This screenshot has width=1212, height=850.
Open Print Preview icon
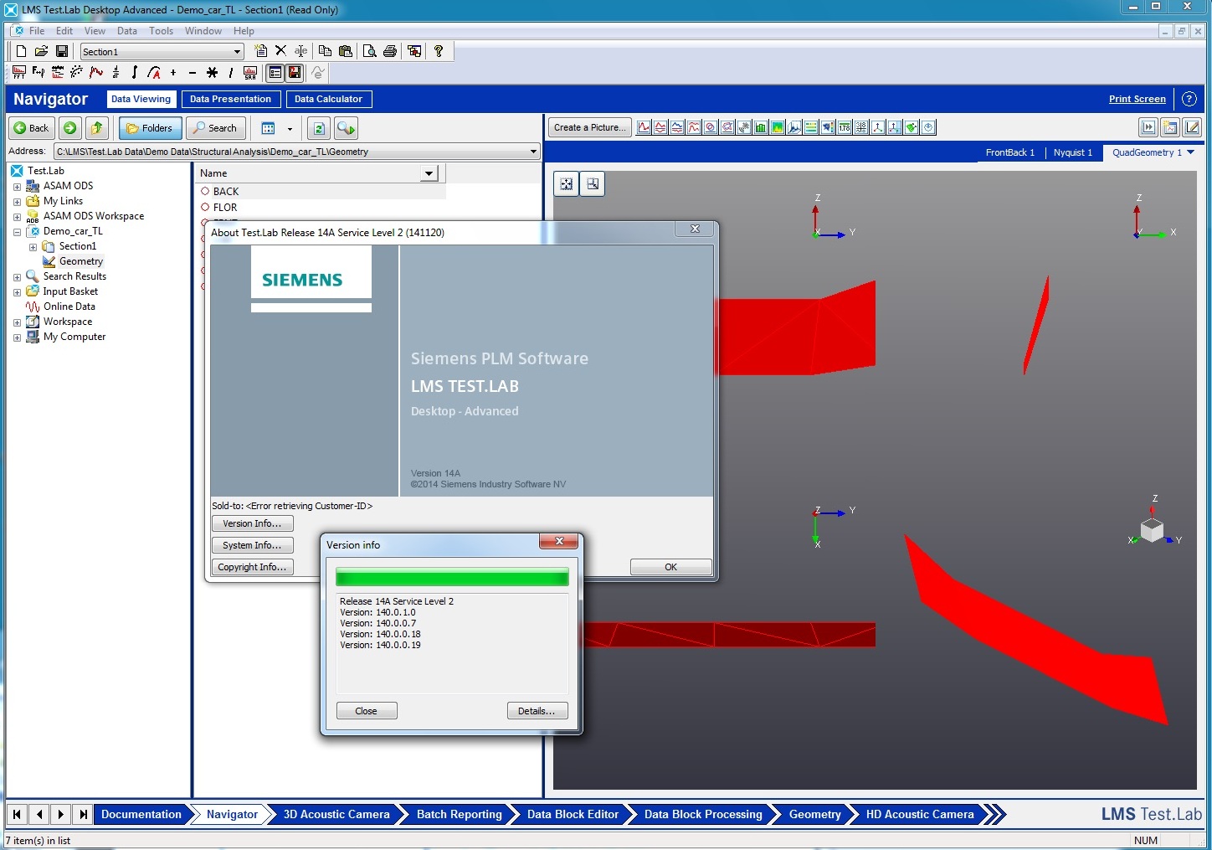(x=369, y=51)
